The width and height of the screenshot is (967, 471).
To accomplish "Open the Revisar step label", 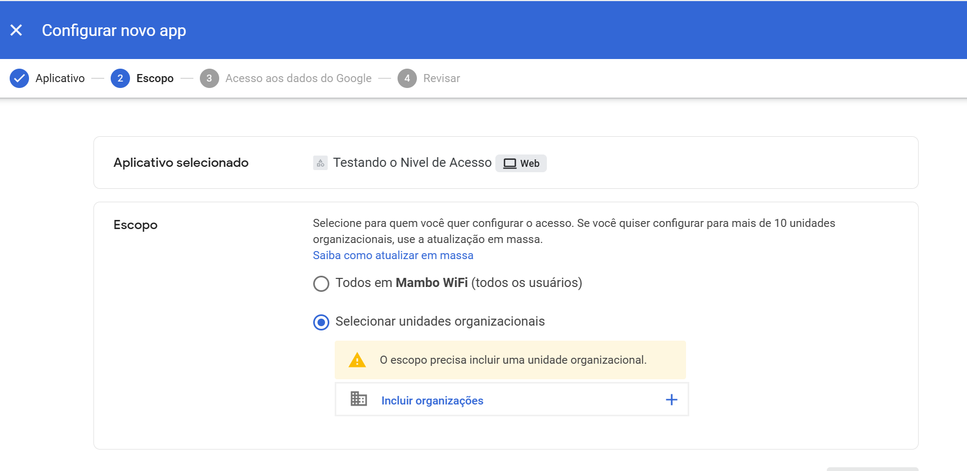I will 441,78.
